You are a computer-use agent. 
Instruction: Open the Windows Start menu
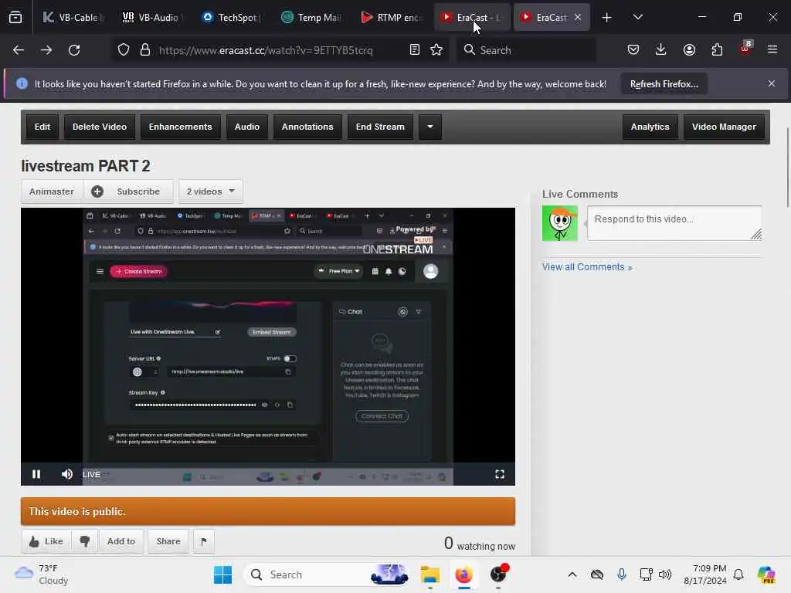[222, 574]
